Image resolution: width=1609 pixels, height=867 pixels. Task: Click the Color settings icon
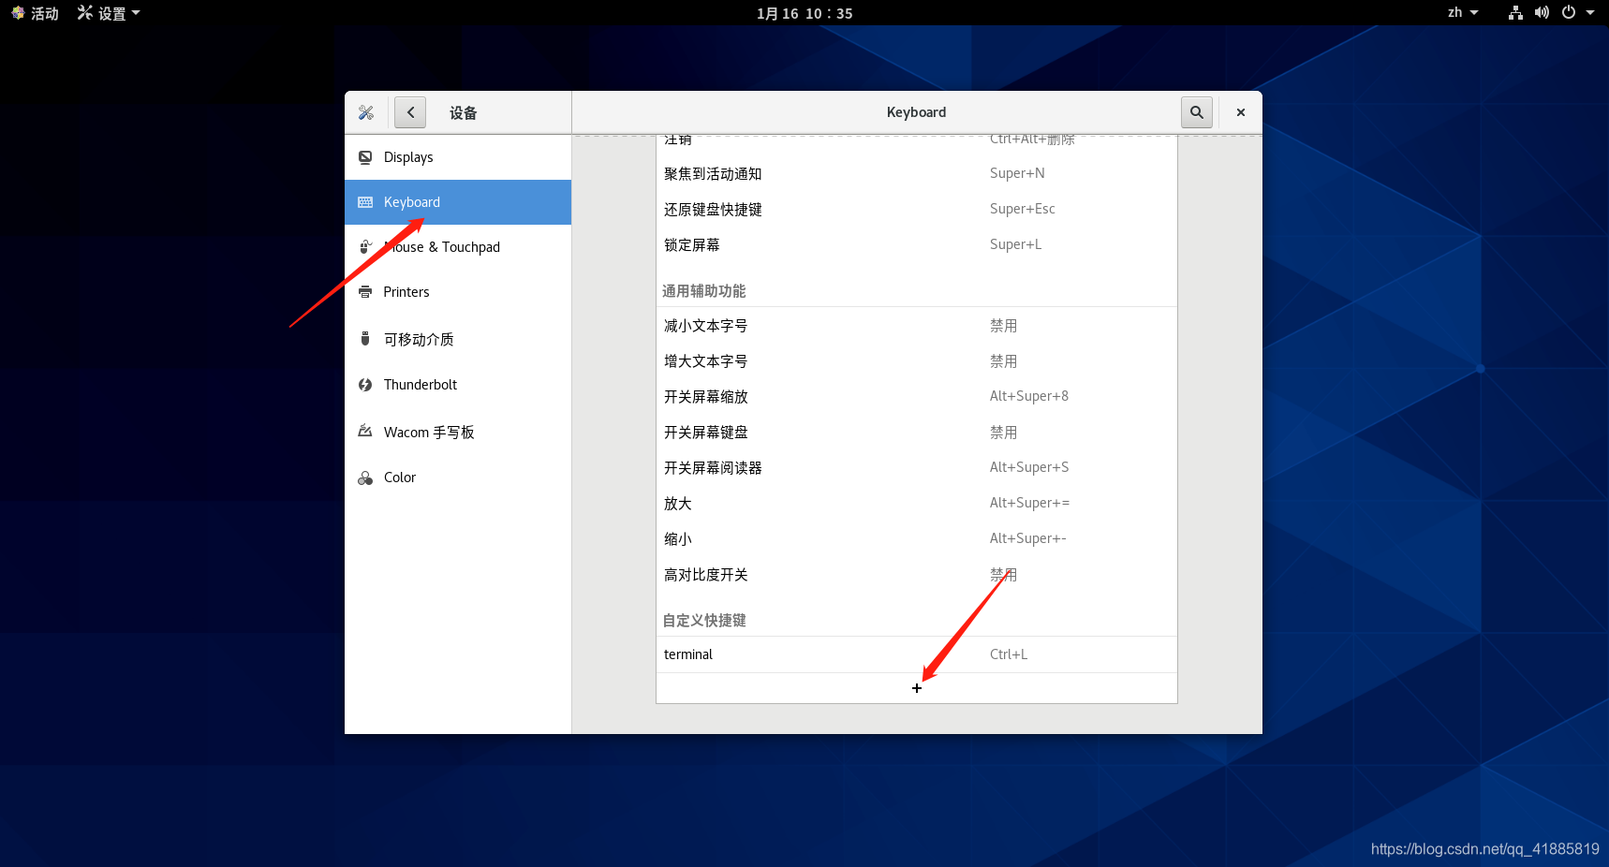(365, 478)
